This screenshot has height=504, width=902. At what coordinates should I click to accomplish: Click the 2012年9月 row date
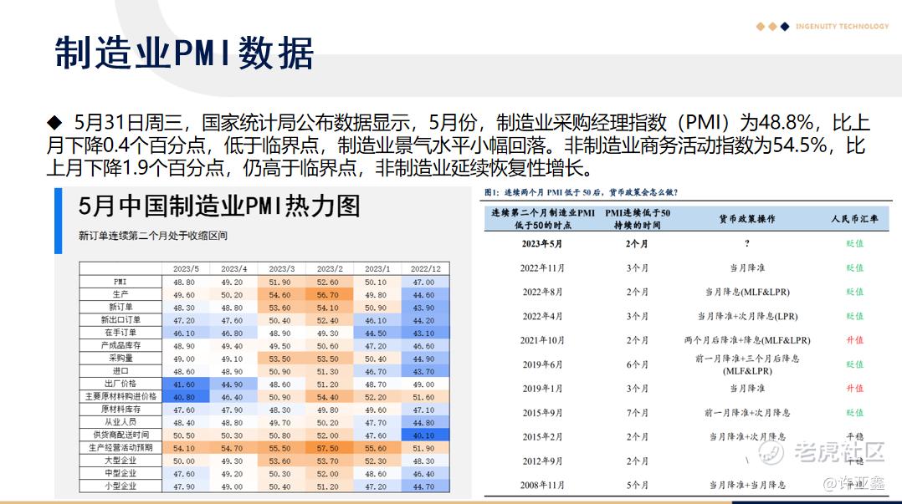click(x=542, y=461)
